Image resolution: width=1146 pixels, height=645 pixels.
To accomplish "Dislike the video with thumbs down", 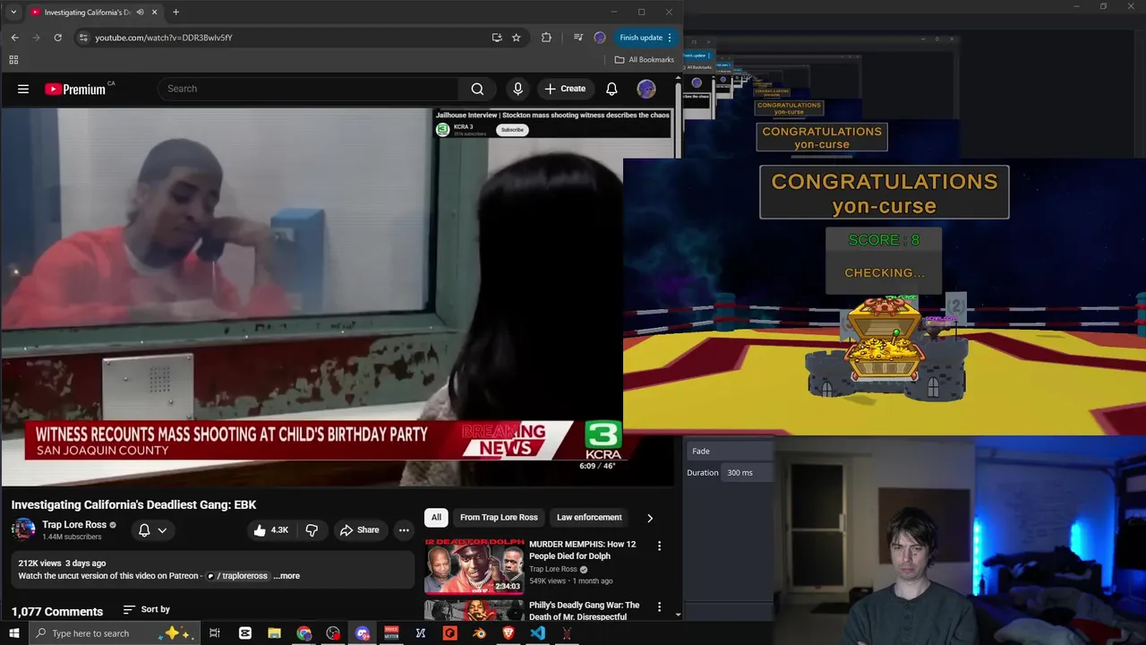I will 312,530.
